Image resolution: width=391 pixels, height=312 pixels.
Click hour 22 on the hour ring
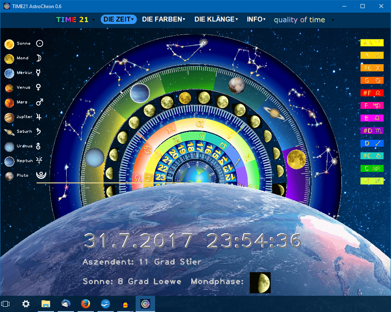162,168
